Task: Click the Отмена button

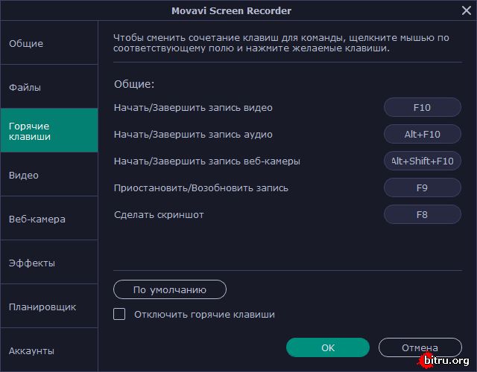Action: [x=420, y=347]
